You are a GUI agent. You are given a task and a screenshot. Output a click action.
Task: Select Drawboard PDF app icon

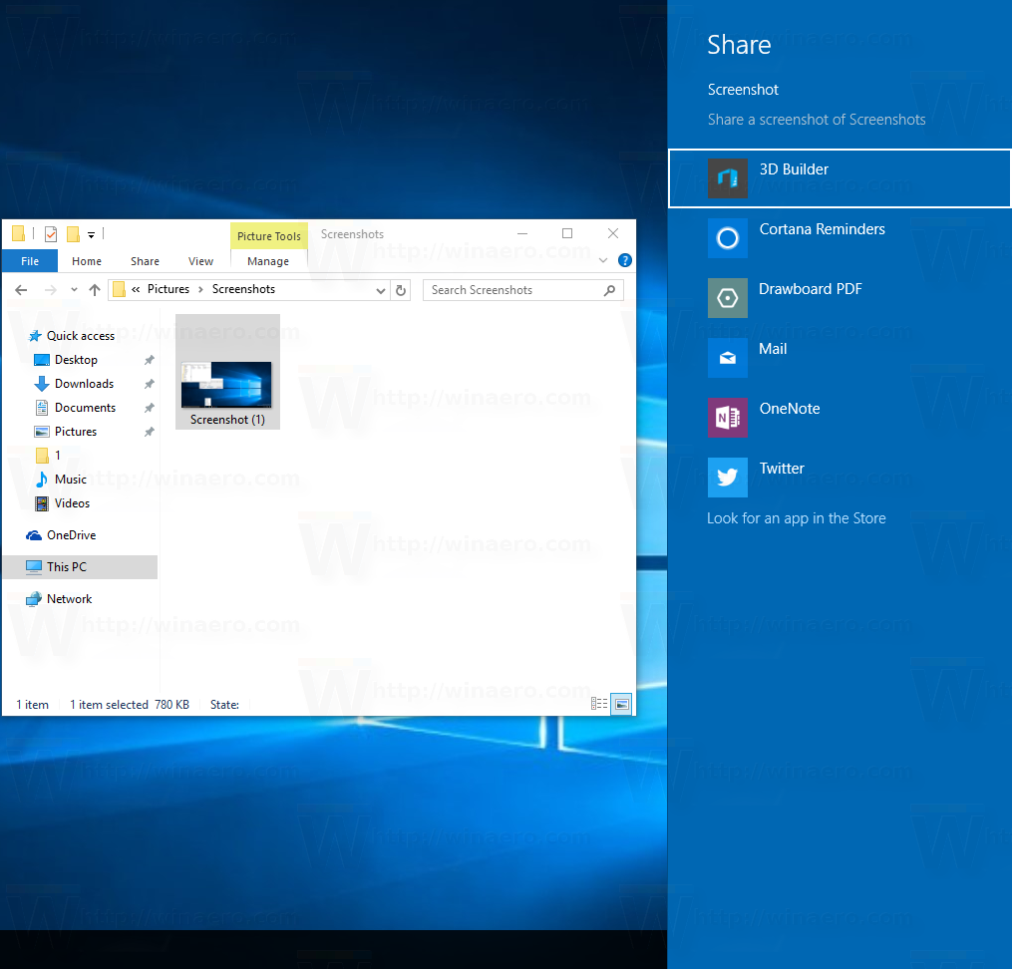728,298
